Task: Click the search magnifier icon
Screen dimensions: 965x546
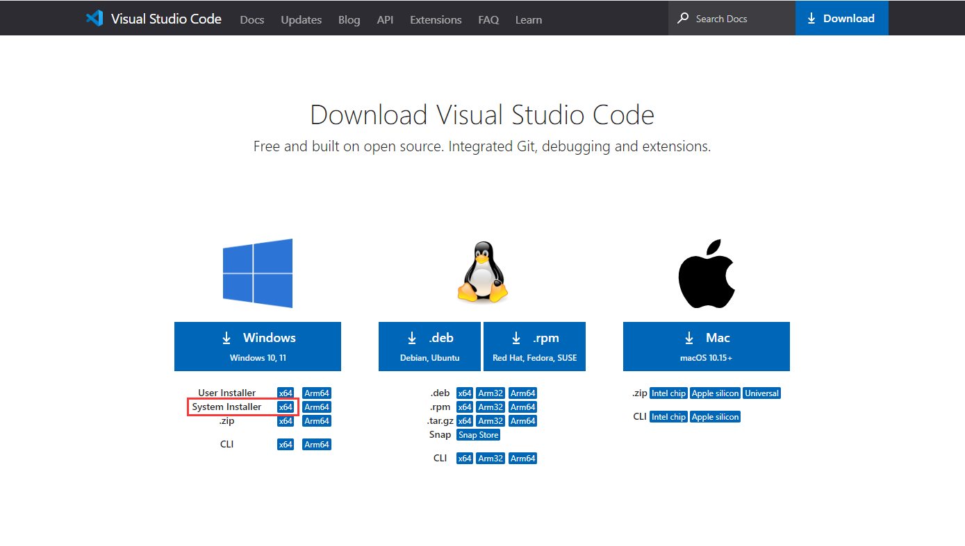Action: point(684,18)
